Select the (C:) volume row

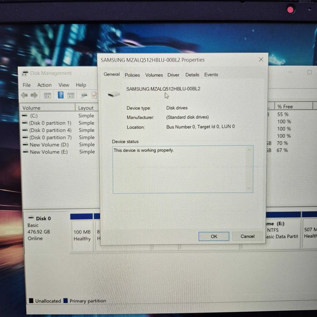coord(60,115)
